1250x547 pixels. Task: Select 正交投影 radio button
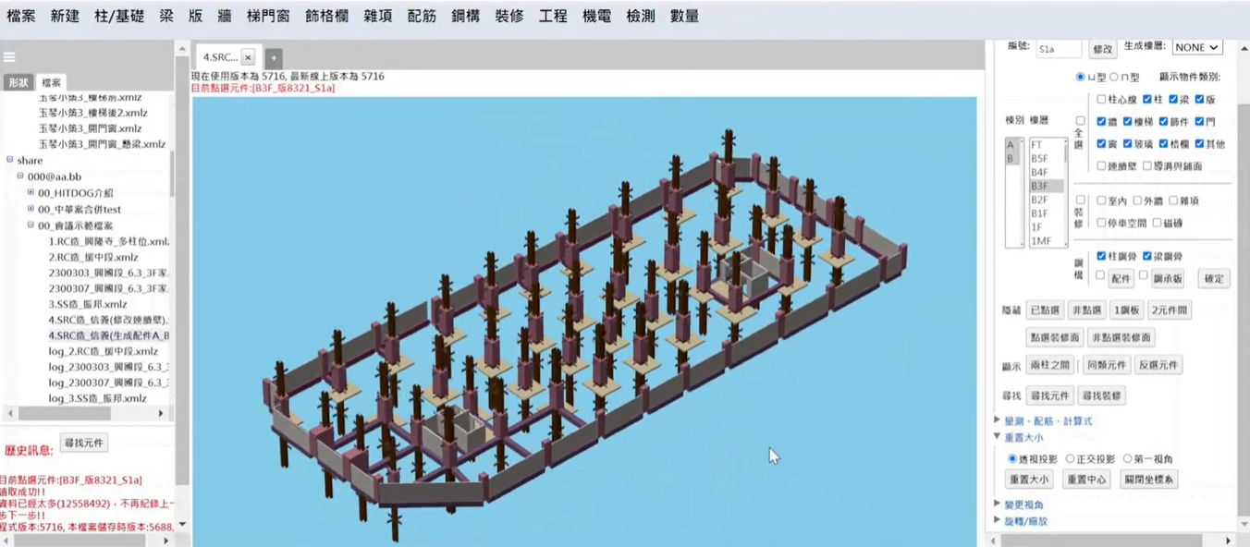coord(1070,458)
